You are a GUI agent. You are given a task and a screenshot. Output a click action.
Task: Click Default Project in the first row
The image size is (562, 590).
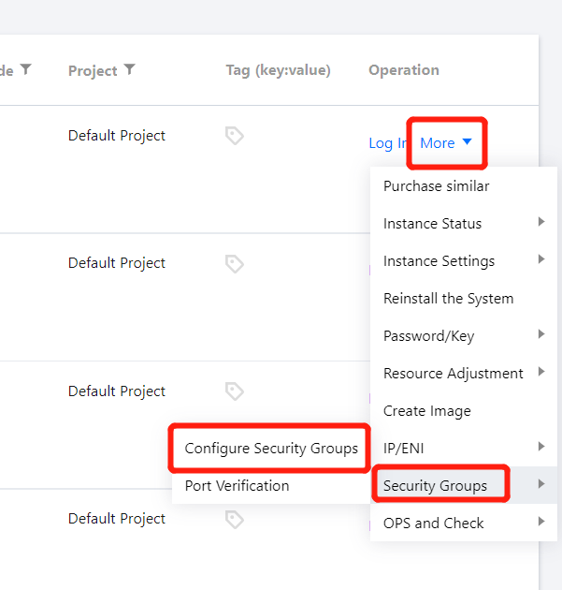[x=117, y=136]
